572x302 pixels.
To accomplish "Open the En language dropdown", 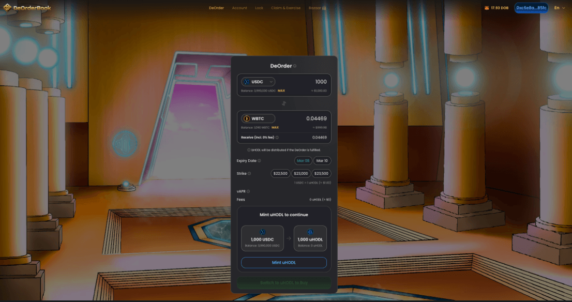I will [559, 8].
